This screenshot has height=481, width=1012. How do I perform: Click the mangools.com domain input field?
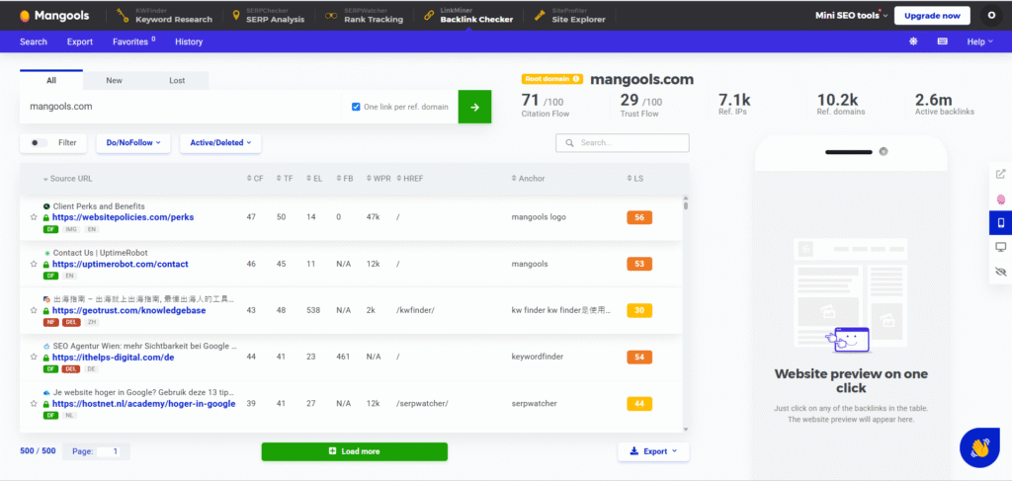click(x=181, y=107)
